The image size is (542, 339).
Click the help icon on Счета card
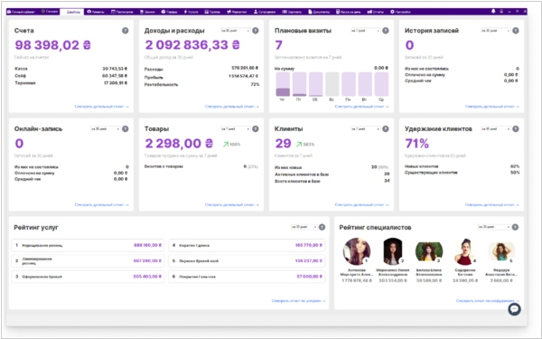(x=126, y=31)
